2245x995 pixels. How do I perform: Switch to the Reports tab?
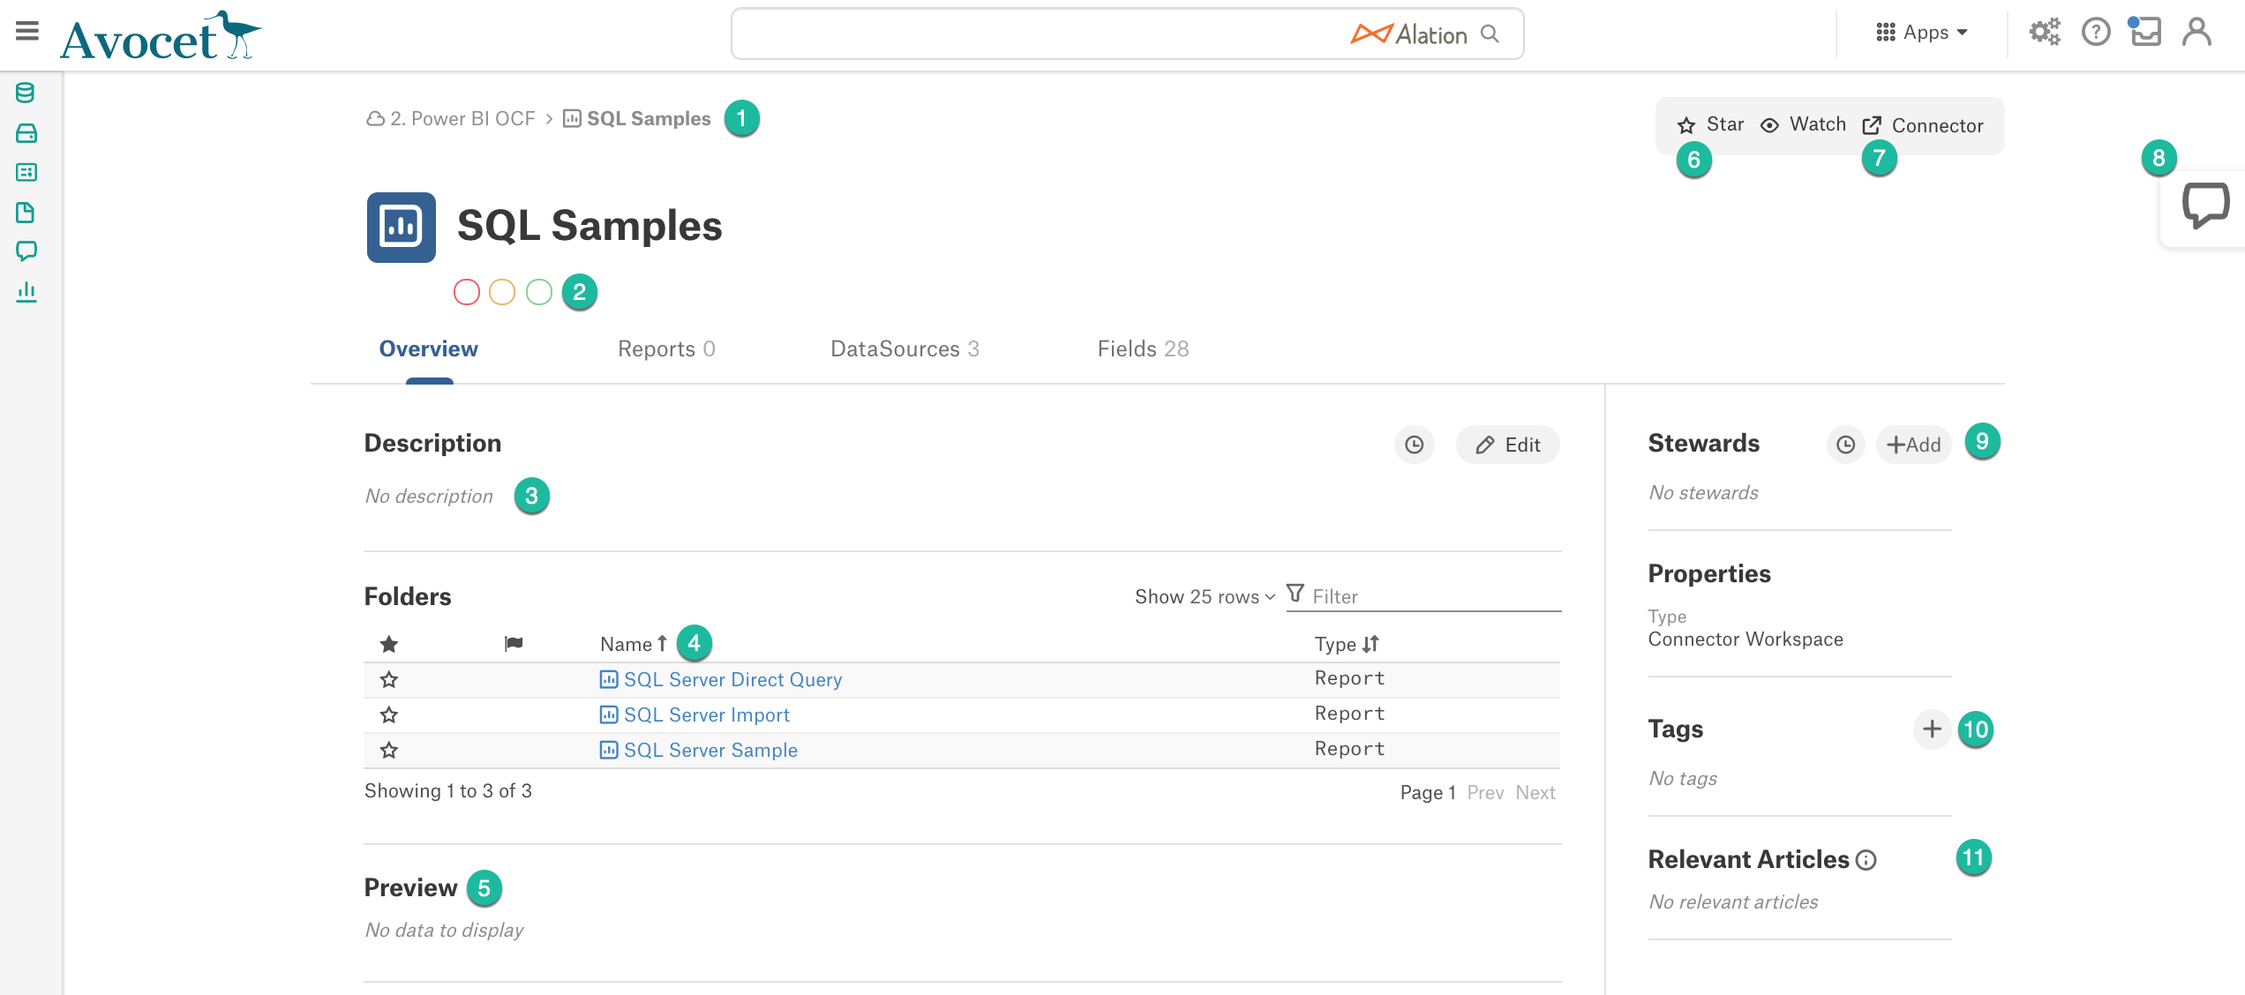[666, 349]
